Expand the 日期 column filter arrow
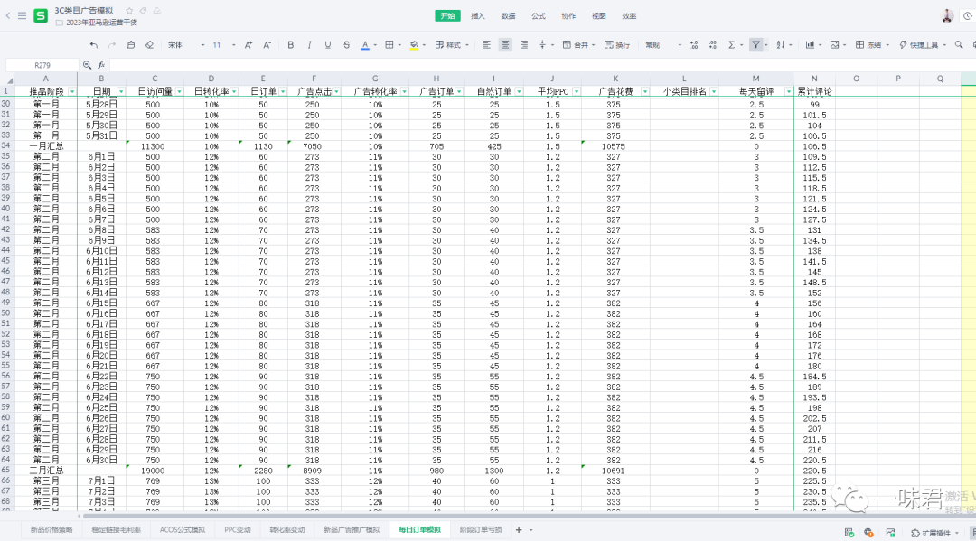Screen dimensions: 976x541 (x=119, y=91)
